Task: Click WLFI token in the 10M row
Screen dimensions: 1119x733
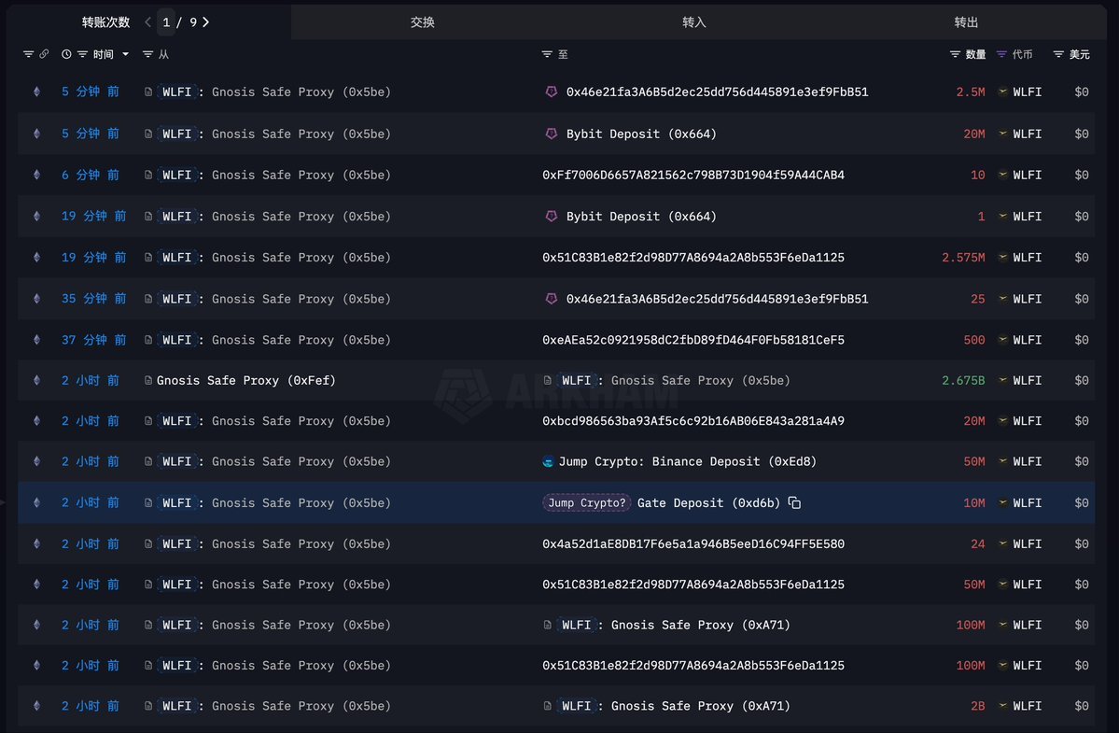Action: pos(1027,503)
